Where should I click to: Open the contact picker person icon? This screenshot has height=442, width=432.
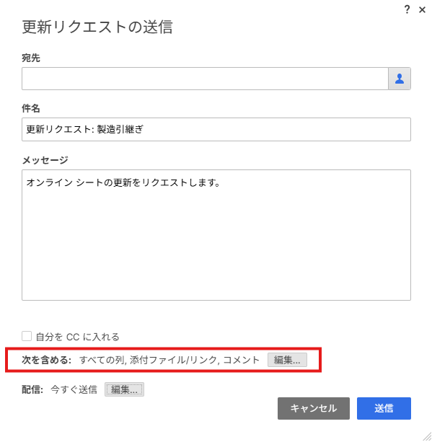tap(400, 79)
